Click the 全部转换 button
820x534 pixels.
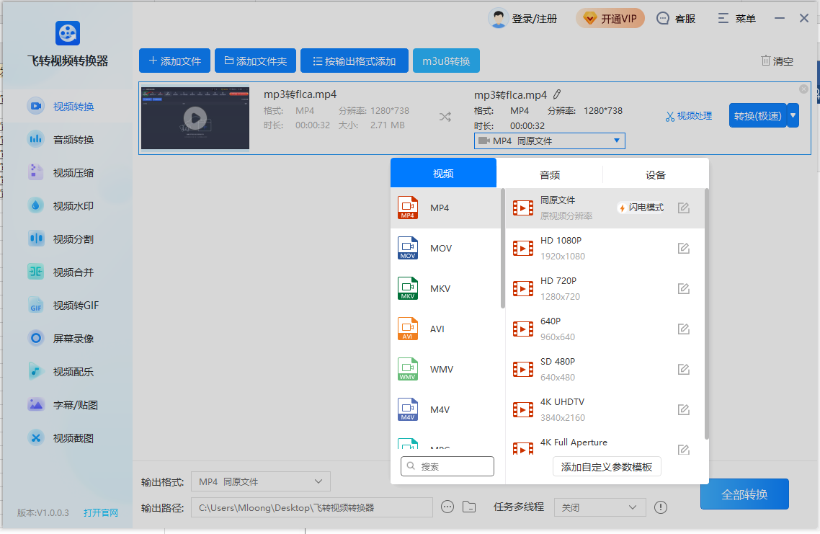[x=744, y=494]
